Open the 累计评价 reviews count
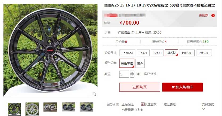222x116 pixels. coord(159,42)
